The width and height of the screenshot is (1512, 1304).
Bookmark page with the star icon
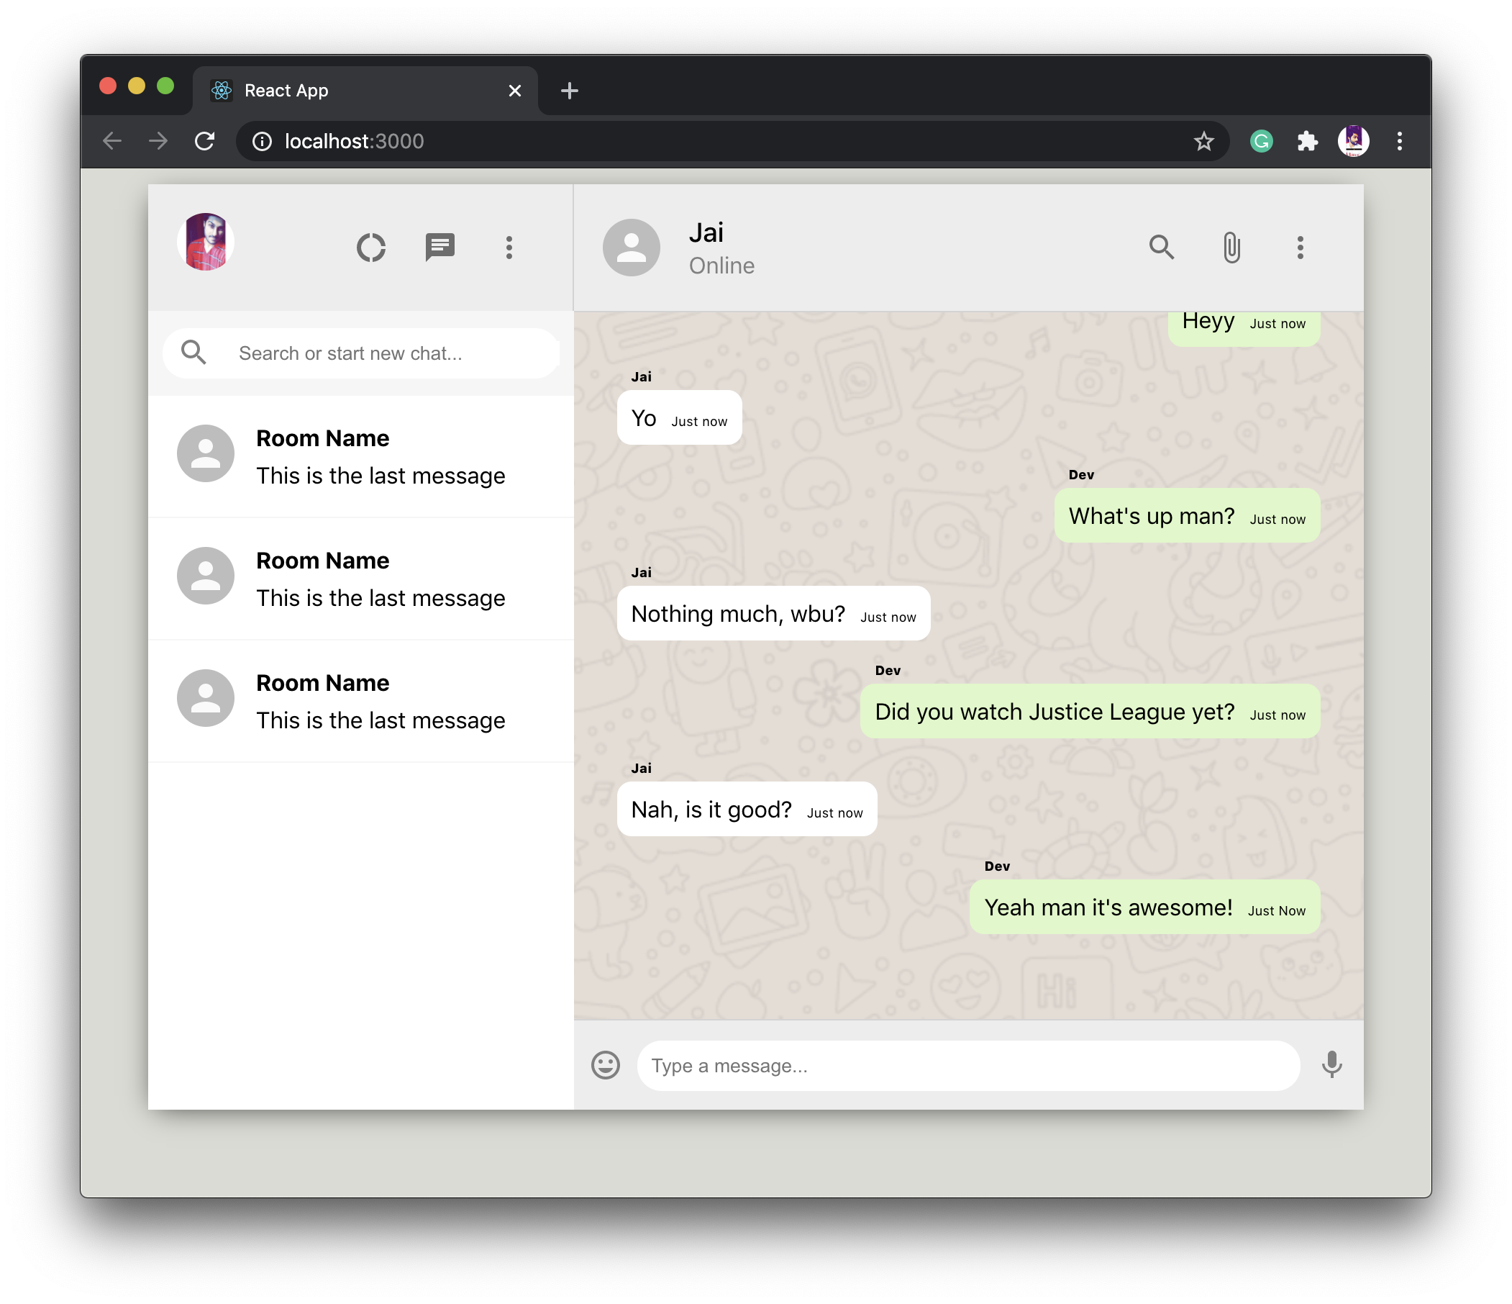1203,141
